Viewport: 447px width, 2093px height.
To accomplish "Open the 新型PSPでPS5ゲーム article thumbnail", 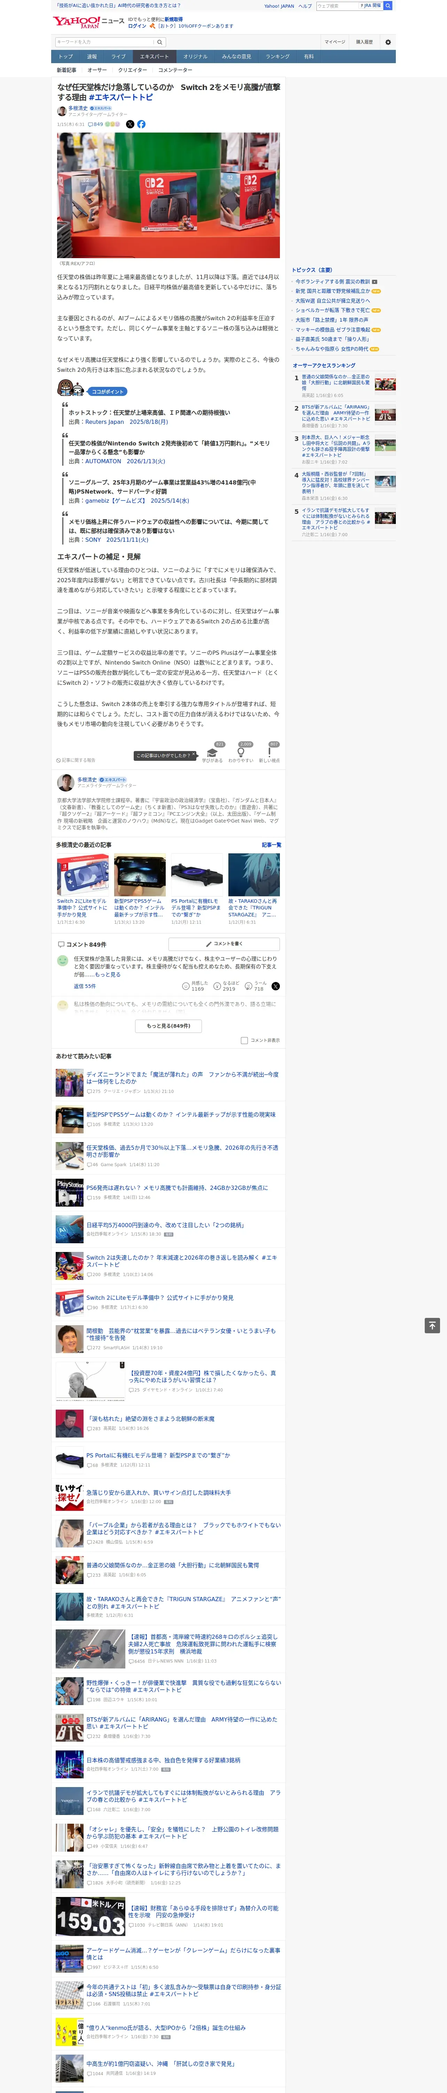I will tap(140, 875).
